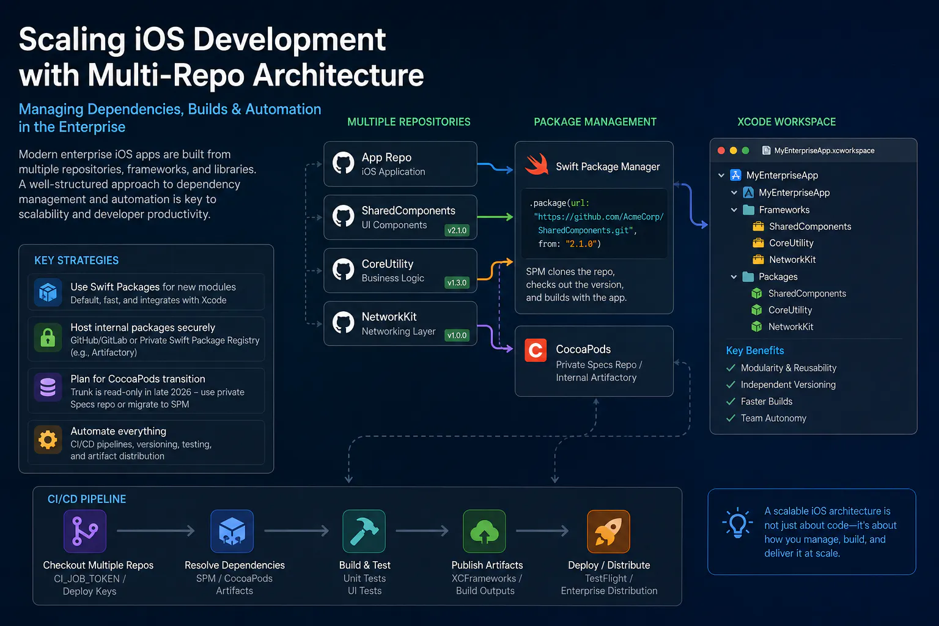Image resolution: width=939 pixels, height=626 pixels.
Task: Click the Swift bird logo beside Swift Package Manager
Action: coord(537,164)
